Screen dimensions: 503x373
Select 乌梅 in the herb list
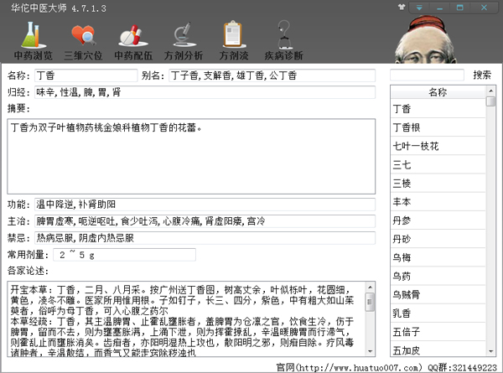(x=438, y=257)
